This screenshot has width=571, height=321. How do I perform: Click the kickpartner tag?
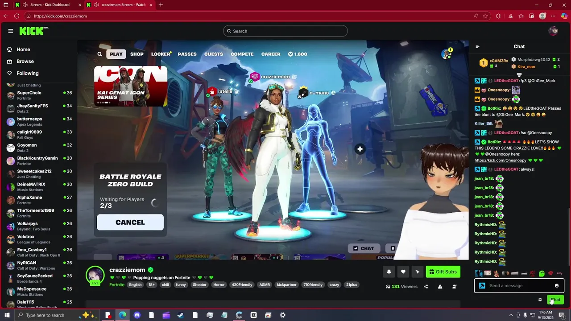pyautogui.click(x=286, y=284)
